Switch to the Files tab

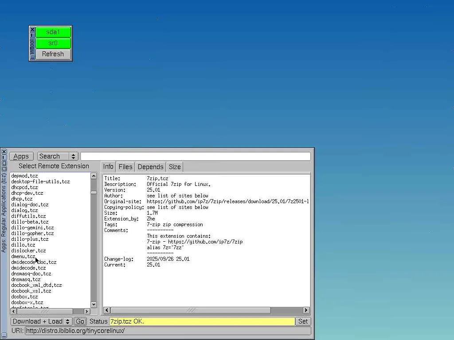[125, 167]
